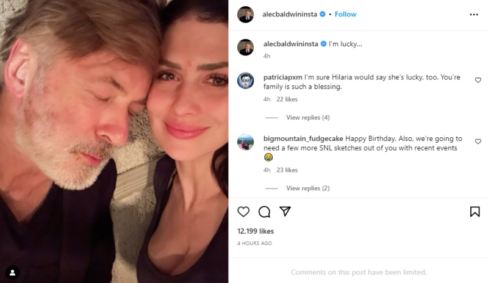This screenshot has height=283, width=488.
Task: Click the 4 HOURS AGO timestamp
Action: click(x=254, y=243)
